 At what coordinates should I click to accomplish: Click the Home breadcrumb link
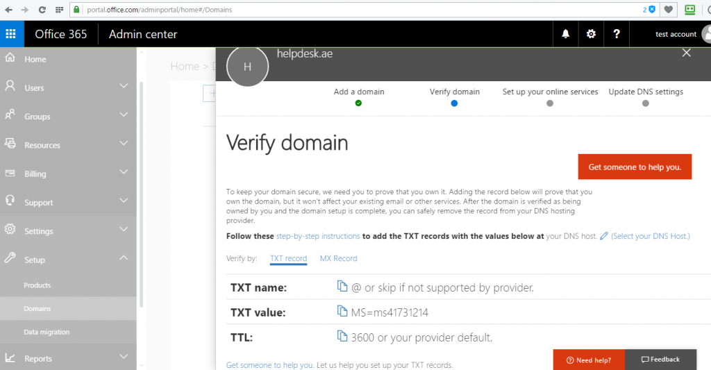[185, 66]
